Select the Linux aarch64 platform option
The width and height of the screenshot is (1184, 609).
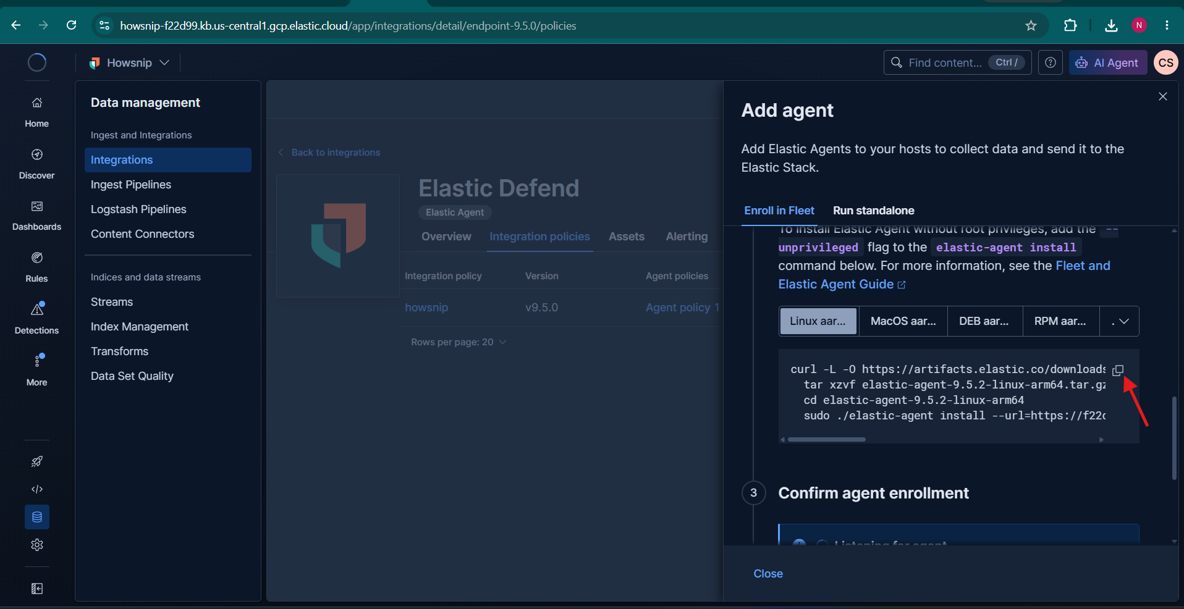click(818, 321)
